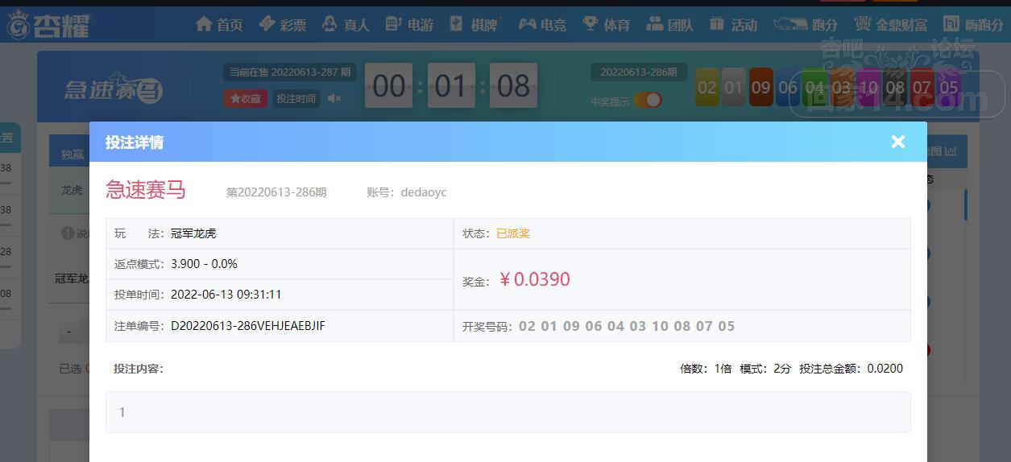This screenshot has height=462, width=1011.
Task: Click the 跑分 entry with the crocodile icon
Action: click(x=805, y=24)
